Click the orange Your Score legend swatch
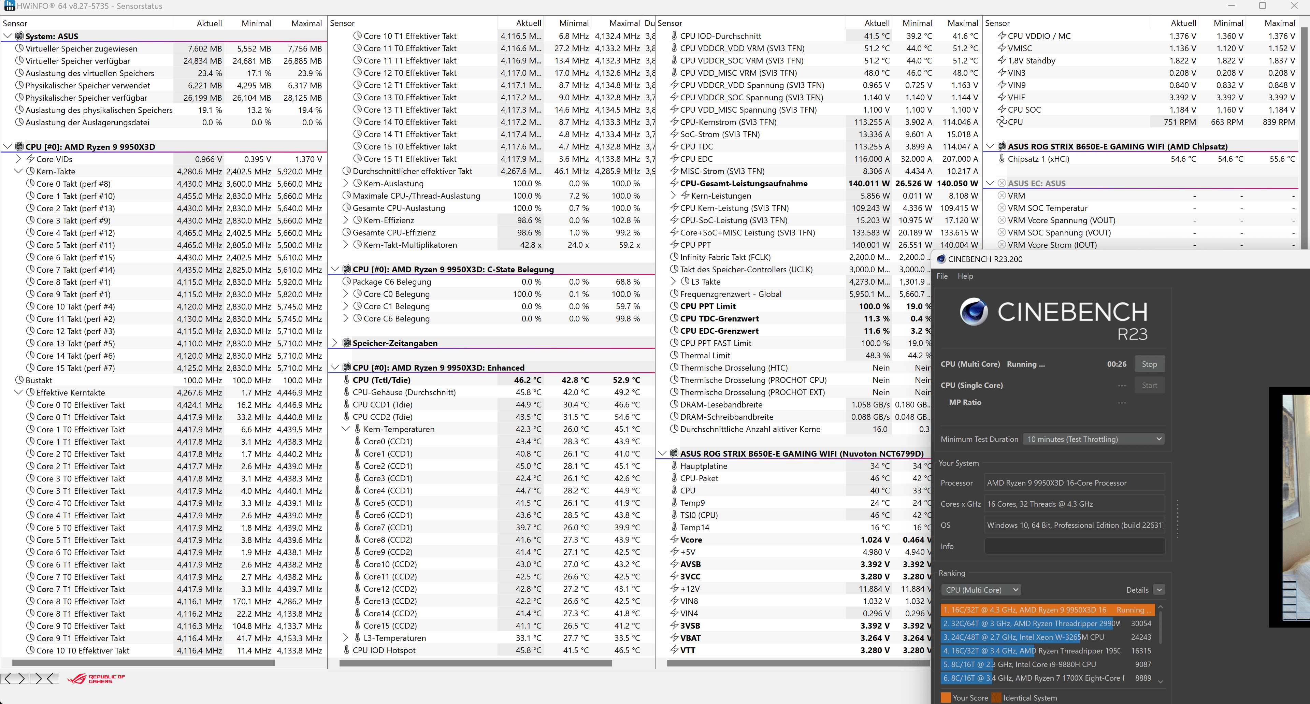Image resolution: width=1310 pixels, height=704 pixels. [945, 698]
